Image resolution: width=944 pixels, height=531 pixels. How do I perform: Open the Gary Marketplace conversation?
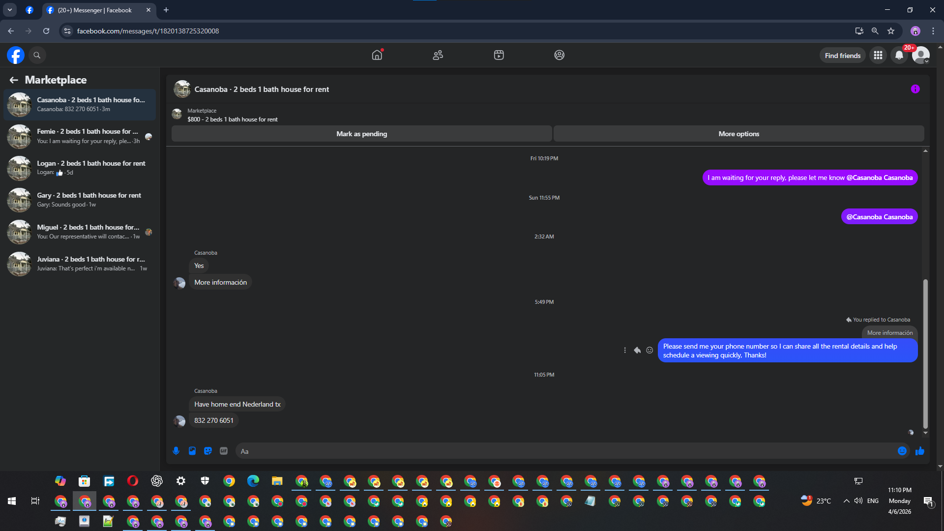tap(80, 200)
